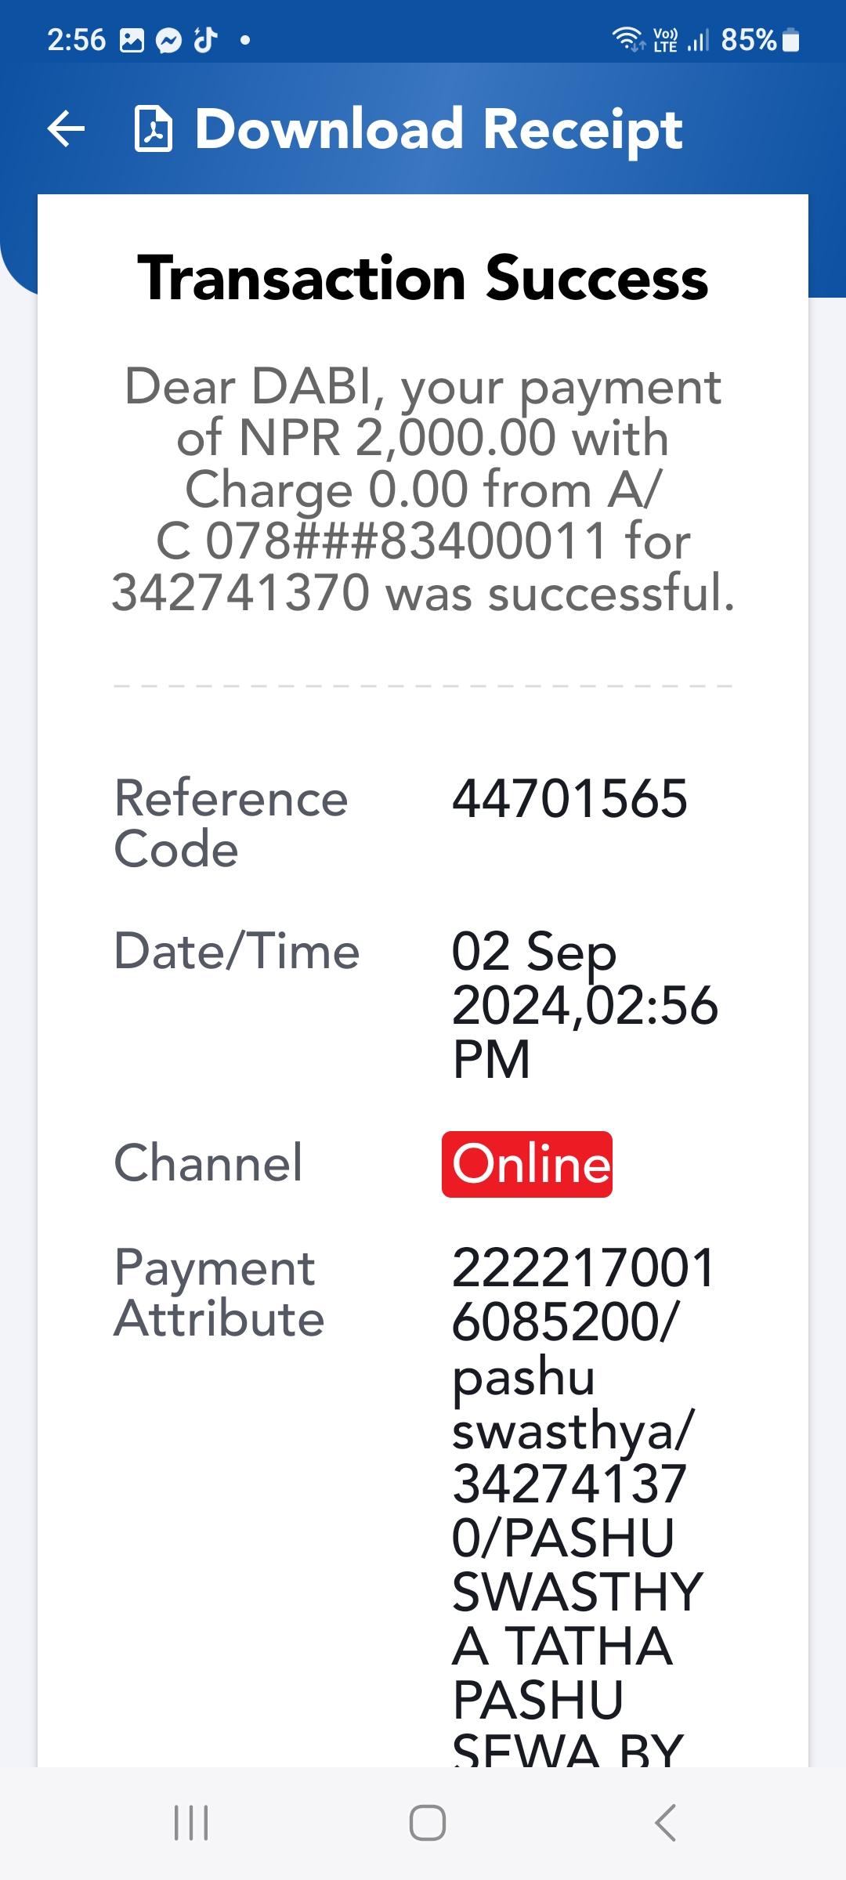Screen dimensions: 846x1880
Task: Tap the system back chevron
Action: tap(665, 1823)
